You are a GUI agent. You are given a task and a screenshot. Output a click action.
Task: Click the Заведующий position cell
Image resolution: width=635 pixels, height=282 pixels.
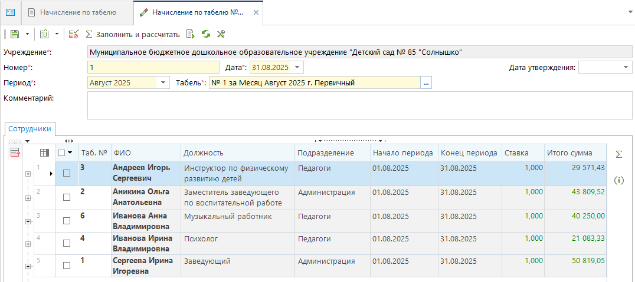click(x=238, y=266)
